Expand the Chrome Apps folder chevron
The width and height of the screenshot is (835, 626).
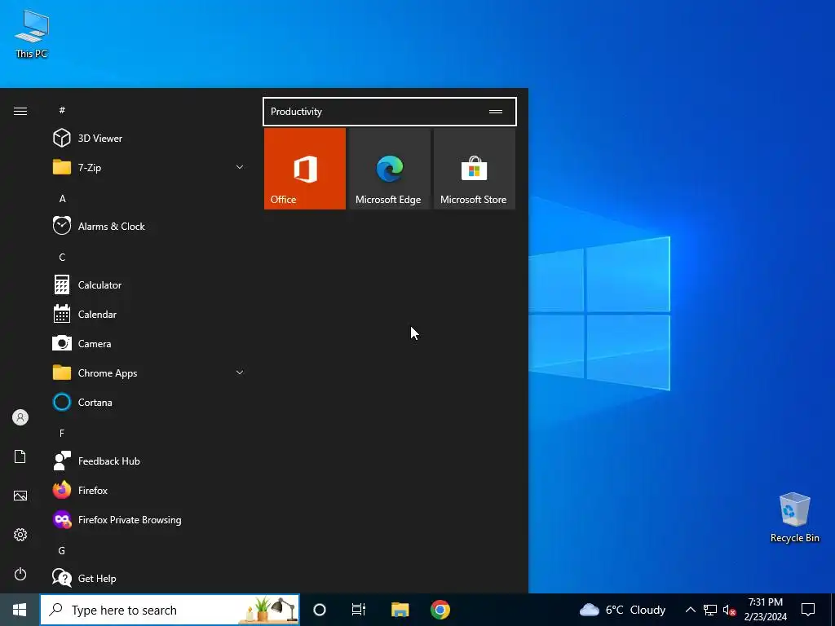[x=240, y=373]
